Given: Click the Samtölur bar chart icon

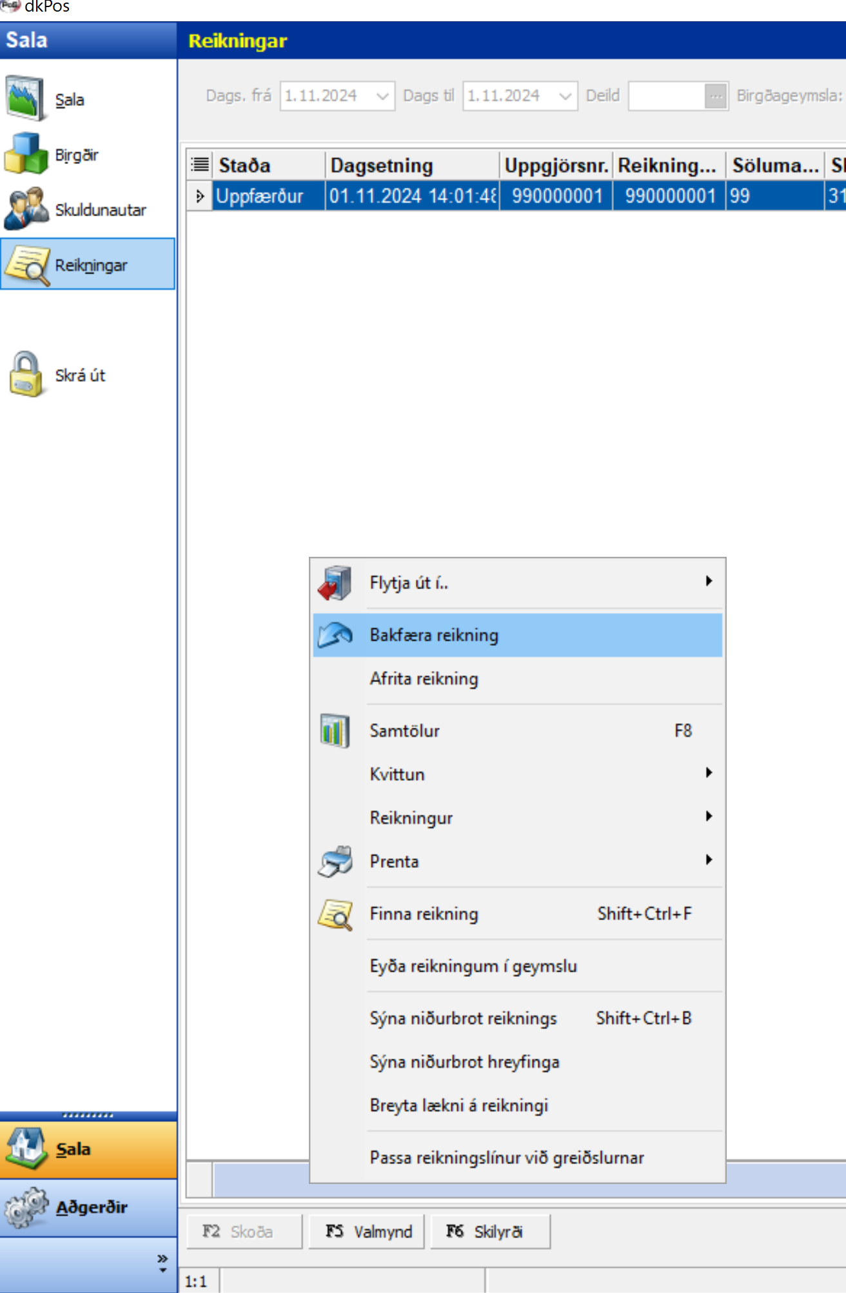Looking at the screenshot, I should (x=335, y=731).
